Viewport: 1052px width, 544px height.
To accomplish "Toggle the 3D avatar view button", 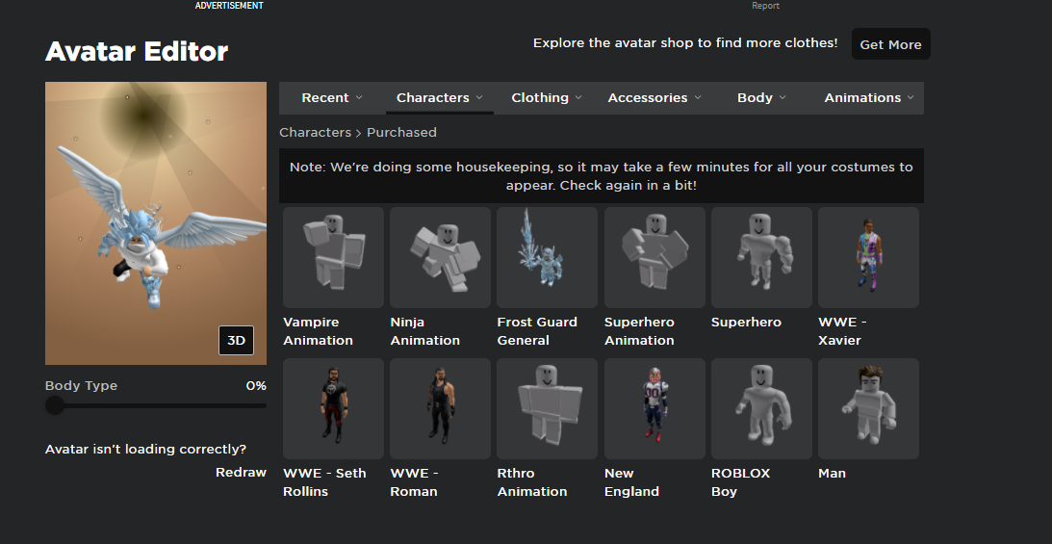I will (x=236, y=341).
